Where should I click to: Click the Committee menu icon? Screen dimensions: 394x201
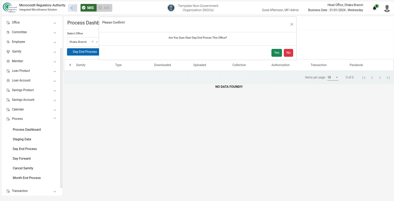point(8,32)
